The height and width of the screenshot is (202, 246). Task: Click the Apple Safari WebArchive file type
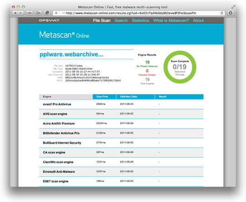point(79,69)
